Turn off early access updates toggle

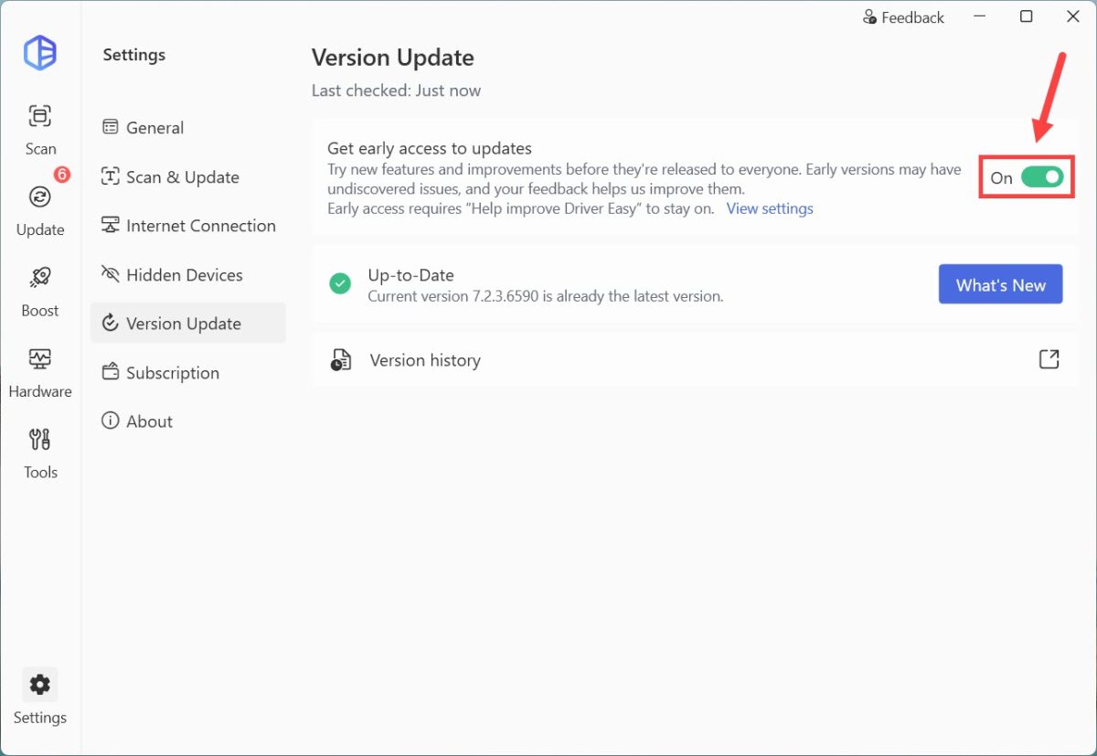click(x=1042, y=177)
